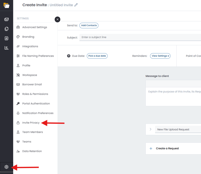201x174 pixels.
Task: Click the documents copy icon in left rail
Action: coord(6,29)
